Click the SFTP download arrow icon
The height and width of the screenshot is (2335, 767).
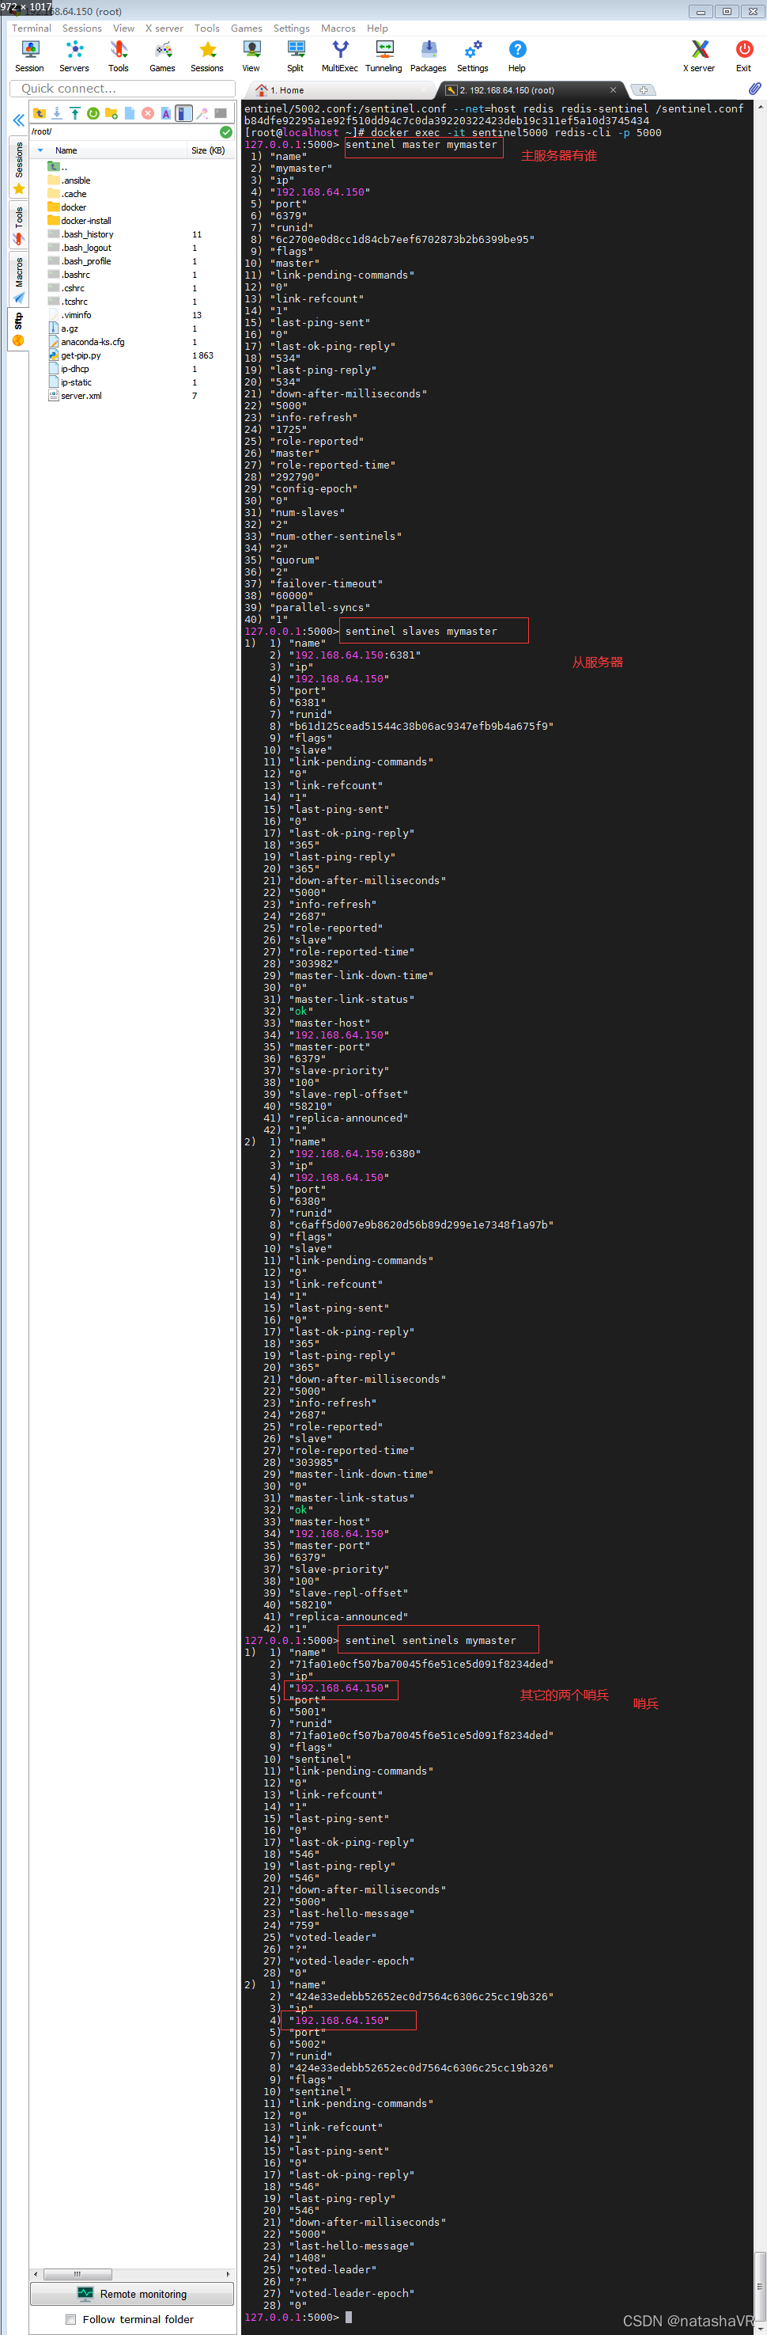[57, 113]
